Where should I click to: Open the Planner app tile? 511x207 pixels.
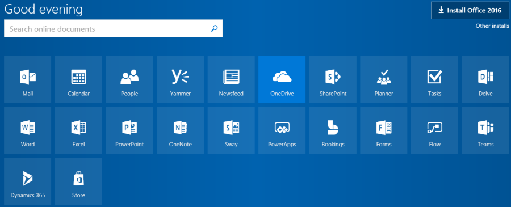(x=384, y=79)
